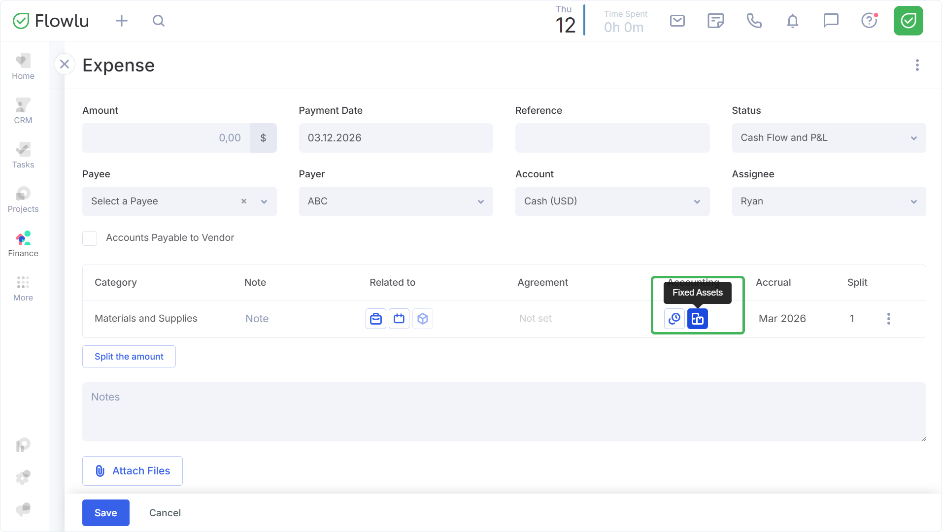Open notifications bell icon
The height and width of the screenshot is (532, 942).
point(792,21)
